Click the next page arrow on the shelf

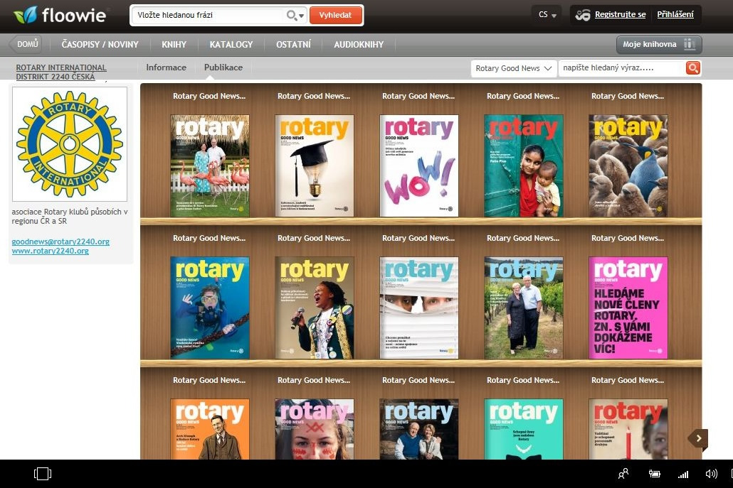tap(699, 439)
